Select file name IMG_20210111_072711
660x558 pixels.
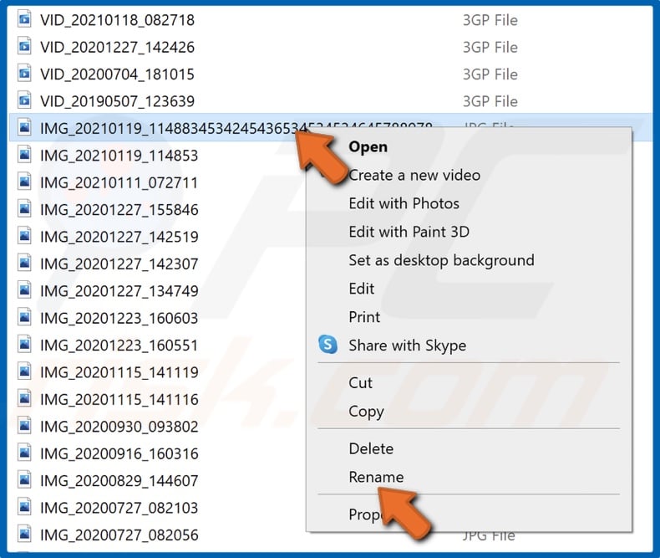119,183
